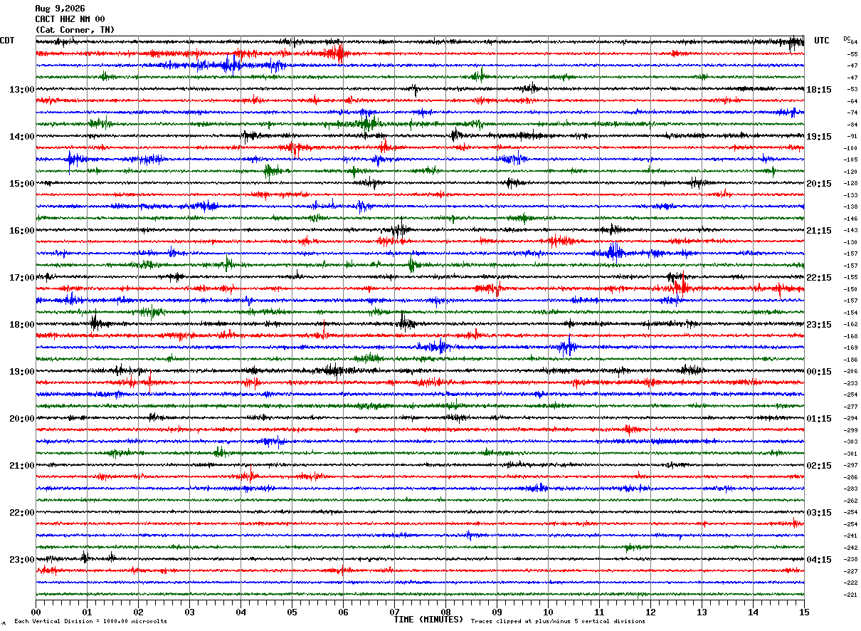Viewport: 861px width, 631px height.
Task: Click the '22:15' UTC time label
Action: [x=819, y=278]
